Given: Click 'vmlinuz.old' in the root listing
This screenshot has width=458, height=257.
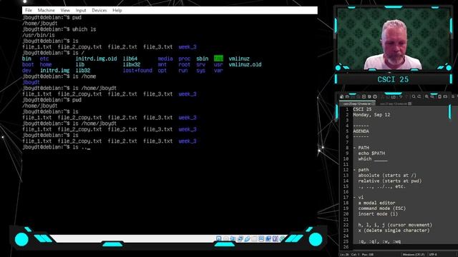Looking at the screenshot, I should [x=245, y=65].
